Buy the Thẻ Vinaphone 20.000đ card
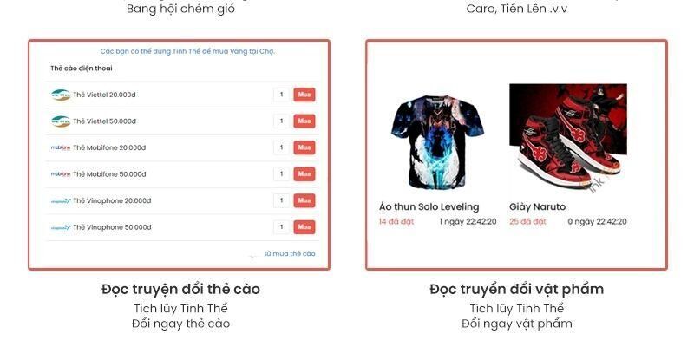 click(304, 200)
